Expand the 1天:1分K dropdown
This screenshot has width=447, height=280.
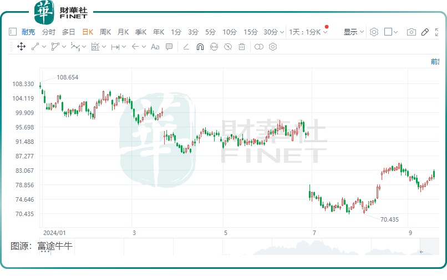click(x=308, y=32)
